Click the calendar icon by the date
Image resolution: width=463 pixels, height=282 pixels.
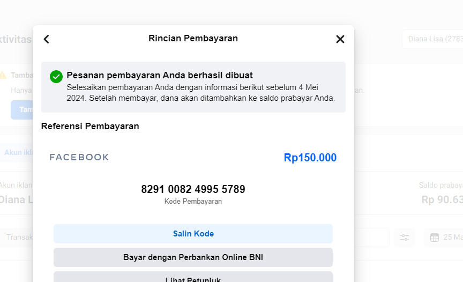435,238
